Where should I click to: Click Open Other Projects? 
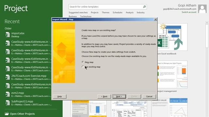coord(22,114)
